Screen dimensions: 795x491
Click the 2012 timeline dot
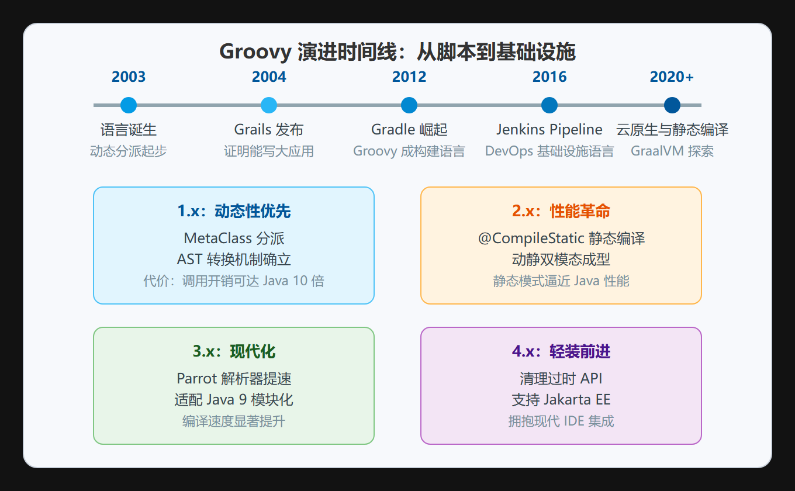pyautogui.click(x=409, y=105)
